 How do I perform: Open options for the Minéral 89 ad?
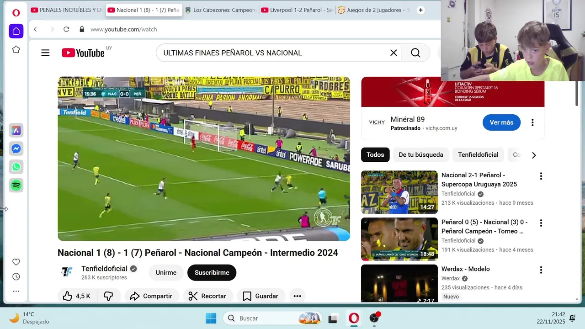click(x=532, y=122)
